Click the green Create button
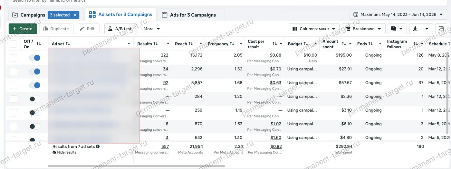The height and width of the screenshot is (169, 451). click(23, 29)
